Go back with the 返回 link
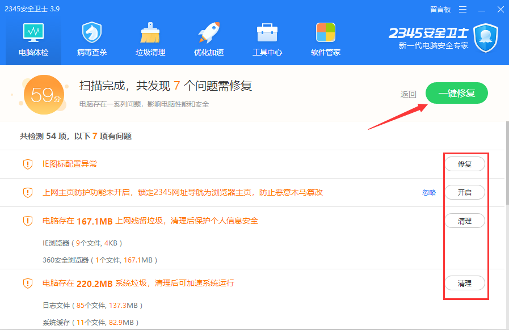Viewport: 509px width, 330px height. (409, 94)
